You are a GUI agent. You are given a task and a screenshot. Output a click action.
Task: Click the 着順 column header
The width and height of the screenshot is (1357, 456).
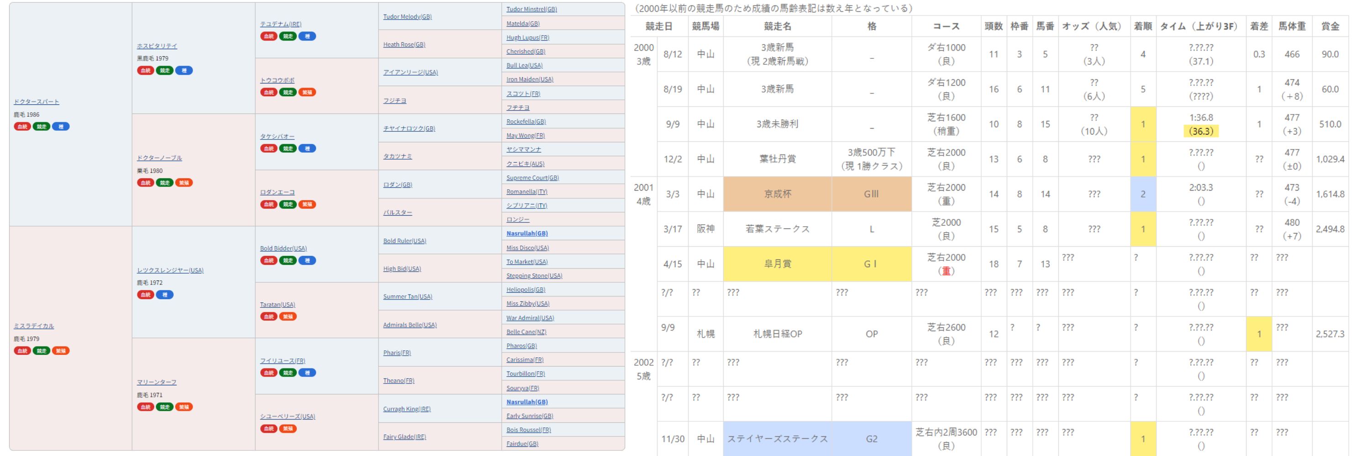tap(1142, 26)
